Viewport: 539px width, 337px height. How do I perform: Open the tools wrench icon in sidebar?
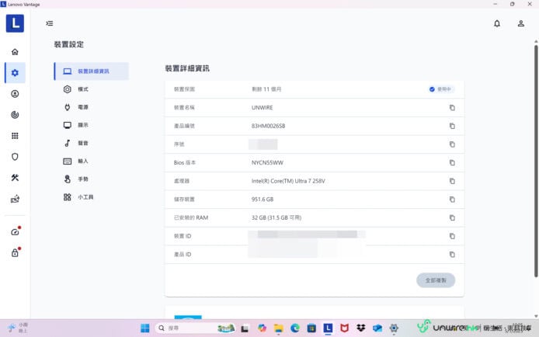[x=15, y=178]
